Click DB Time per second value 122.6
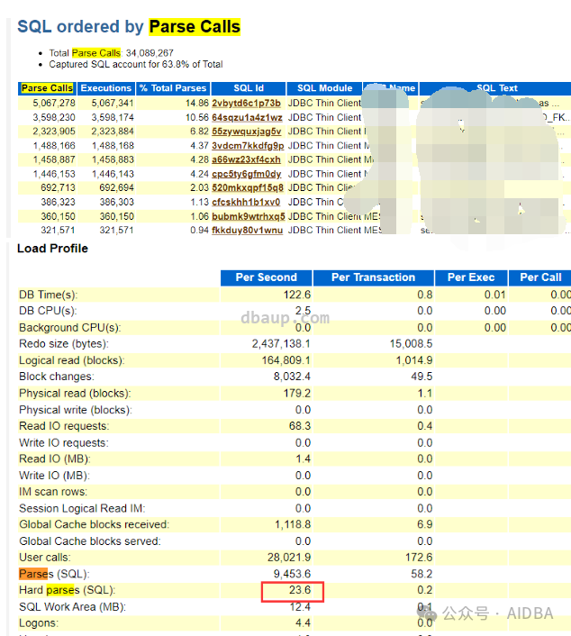Viewport: 571px width, 636px height. click(297, 295)
